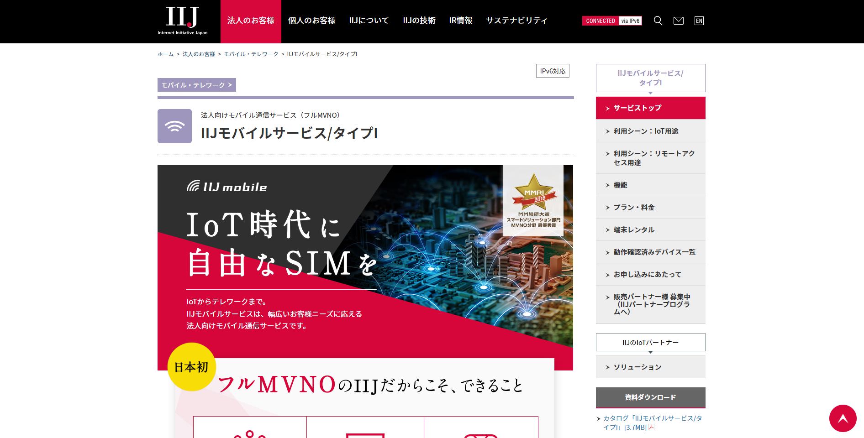Click the IIJモバイルサービス/タイプI sidebar header
This screenshot has width=864, height=438.
[651, 78]
